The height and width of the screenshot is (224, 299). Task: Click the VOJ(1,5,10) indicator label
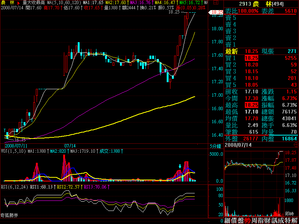pyautogui.click(x=13, y=151)
